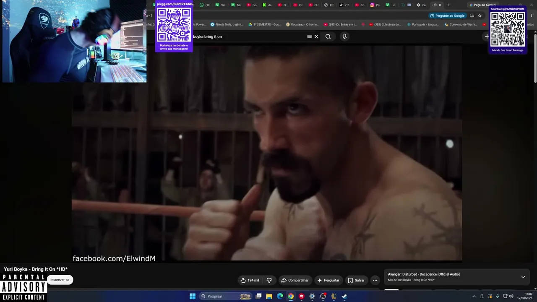Click the screen cast icon beside bookmark star

472,16
